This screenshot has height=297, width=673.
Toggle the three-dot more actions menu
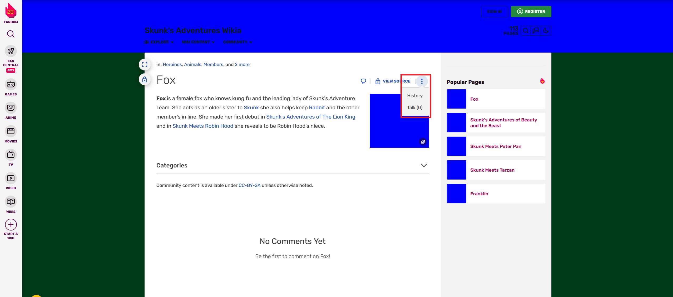click(x=422, y=81)
